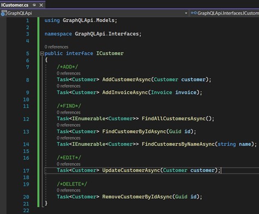Image resolution: width=259 pixels, height=214 pixels.
Task: Click the /*DELETE*/ comment
Action: [72, 184]
